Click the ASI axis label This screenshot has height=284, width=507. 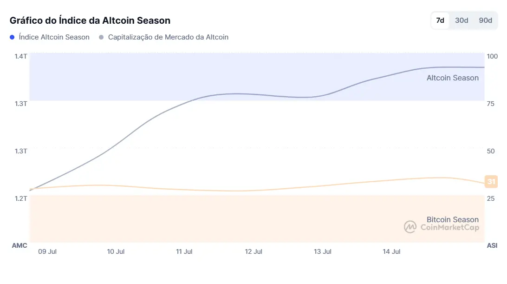492,245
